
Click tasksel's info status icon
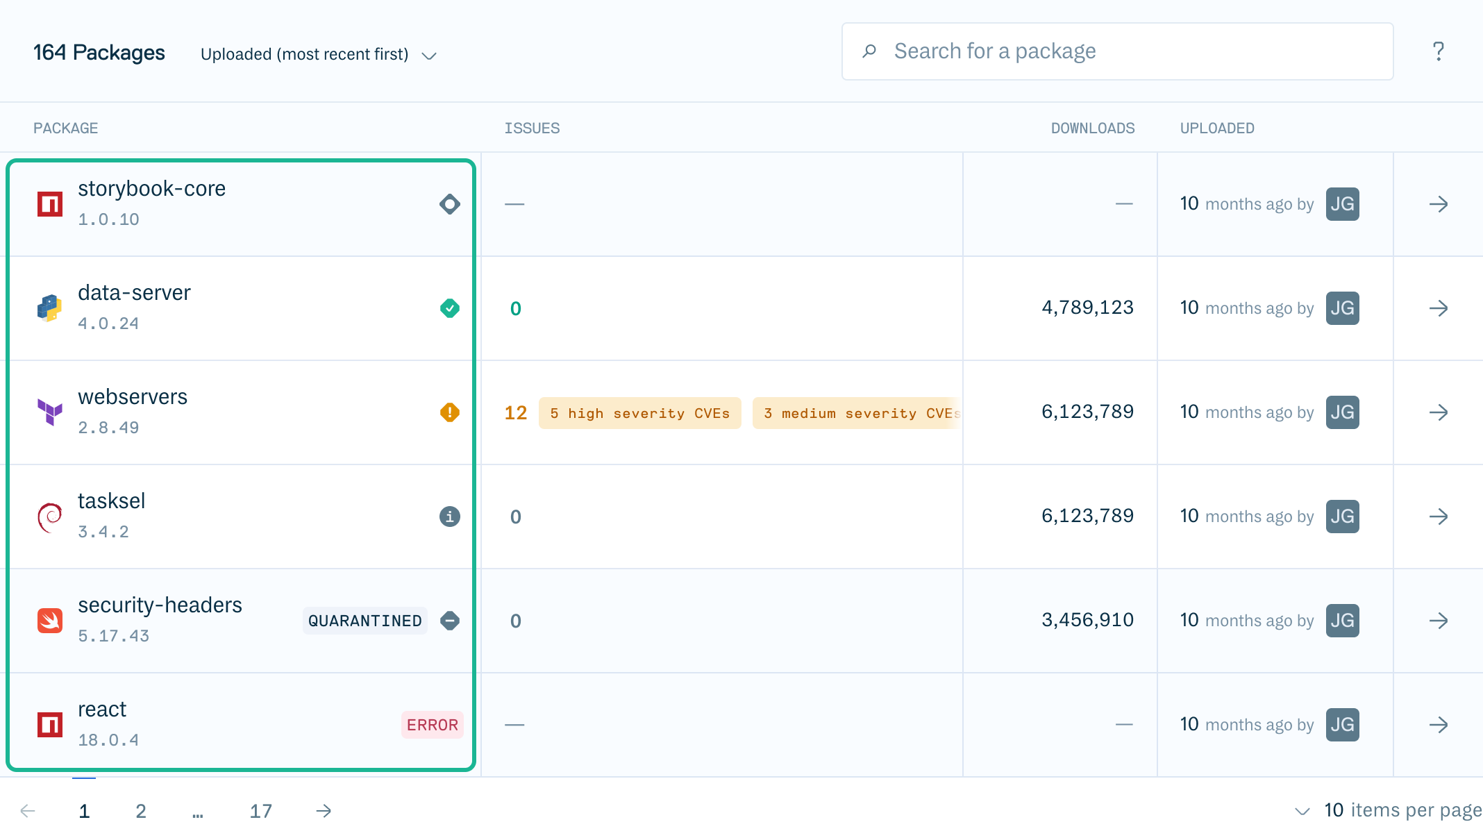click(x=450, y=517)
